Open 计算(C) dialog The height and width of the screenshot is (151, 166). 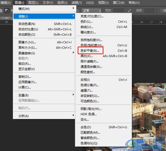44,87
